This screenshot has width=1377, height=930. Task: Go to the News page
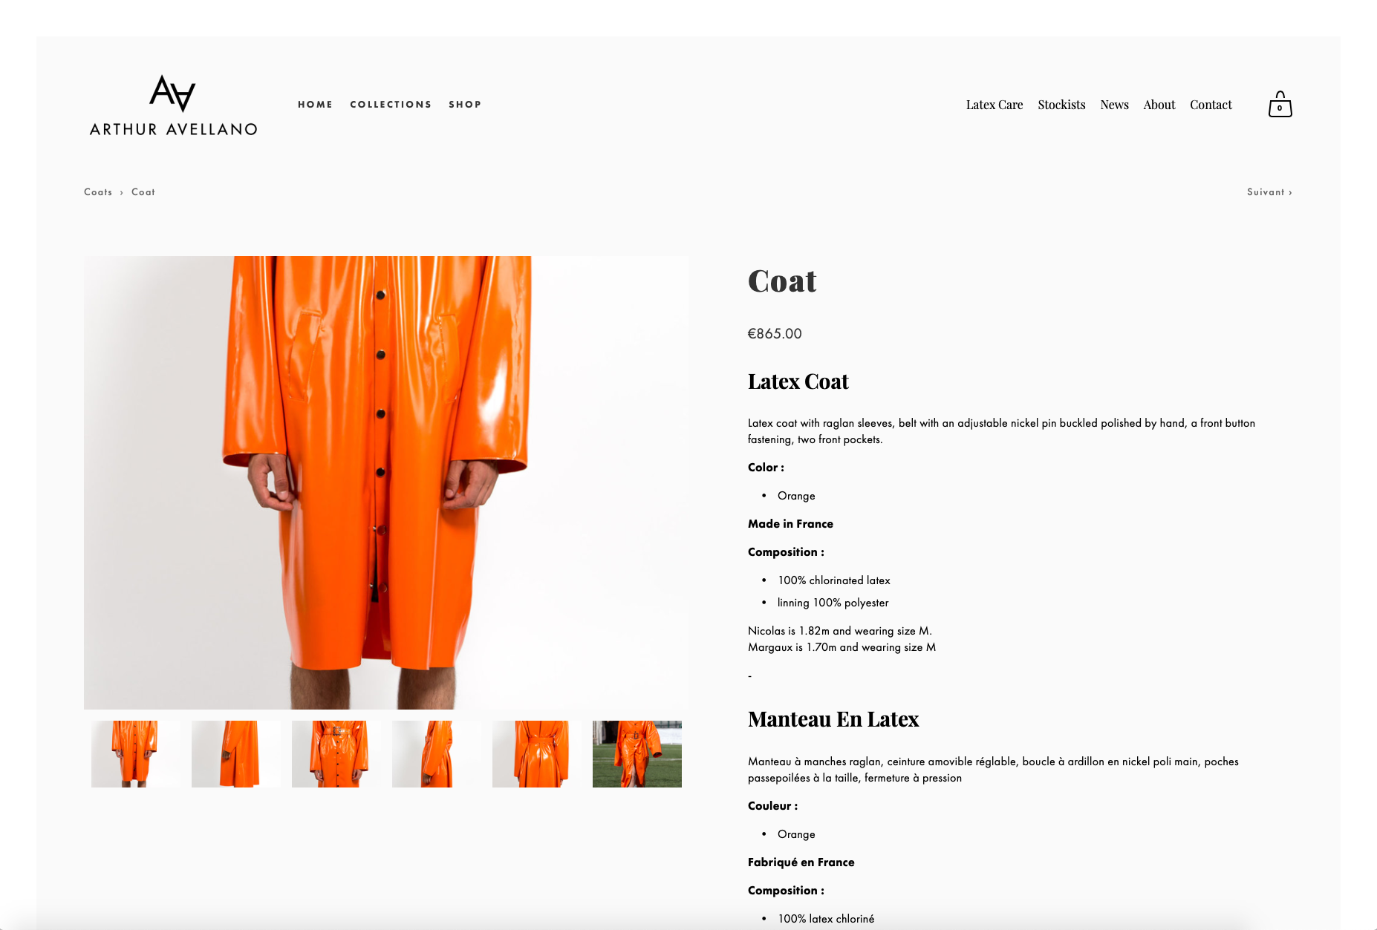(1114, 105)
